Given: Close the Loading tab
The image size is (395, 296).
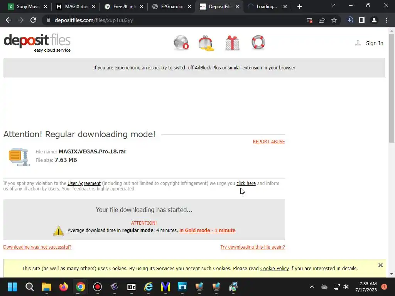Looking at the screenshot, I should click(285, 7).
